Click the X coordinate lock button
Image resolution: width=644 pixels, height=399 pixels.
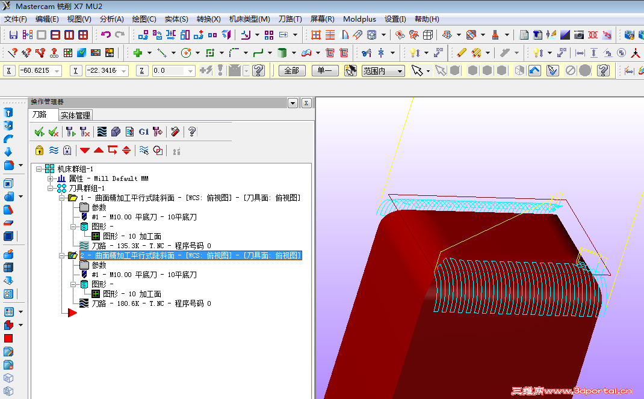8,70
